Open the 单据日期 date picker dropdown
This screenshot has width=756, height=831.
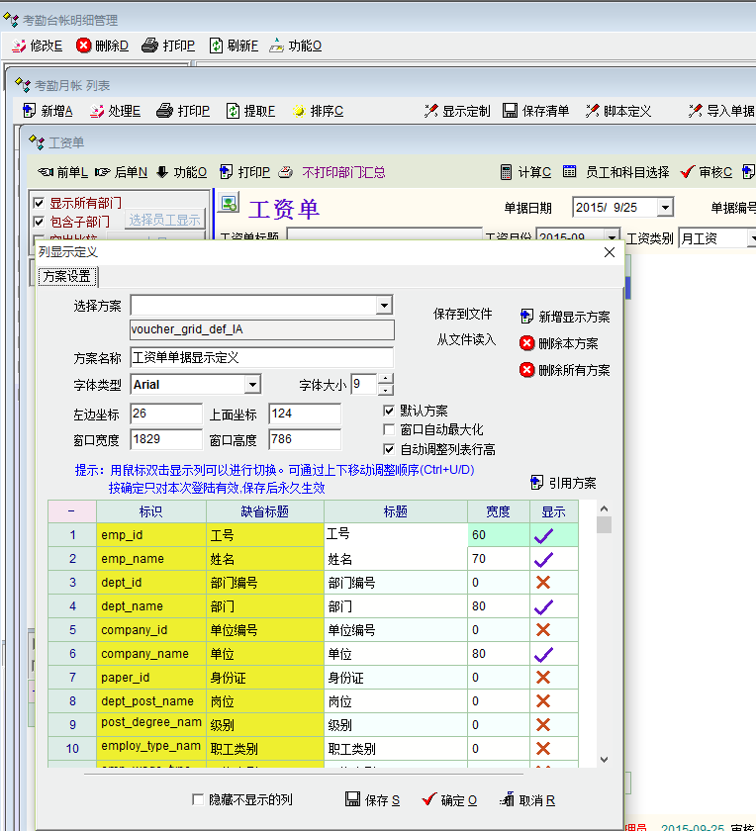tap(664, 208)
